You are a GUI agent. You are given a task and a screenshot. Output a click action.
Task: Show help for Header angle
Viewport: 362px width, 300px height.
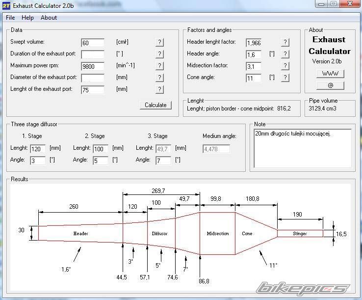(x=285, y=54)
